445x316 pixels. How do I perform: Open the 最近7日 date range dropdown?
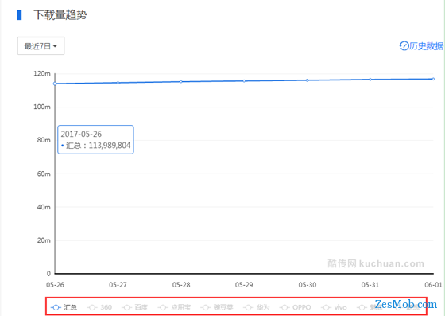click(41, 45)
